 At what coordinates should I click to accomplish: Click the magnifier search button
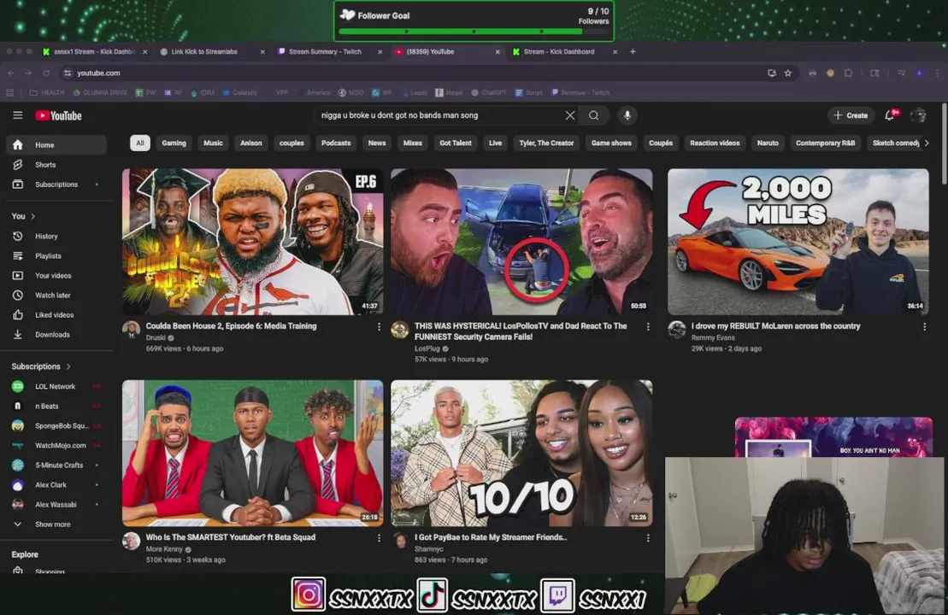pyautogui.click(x=594, y=115)
